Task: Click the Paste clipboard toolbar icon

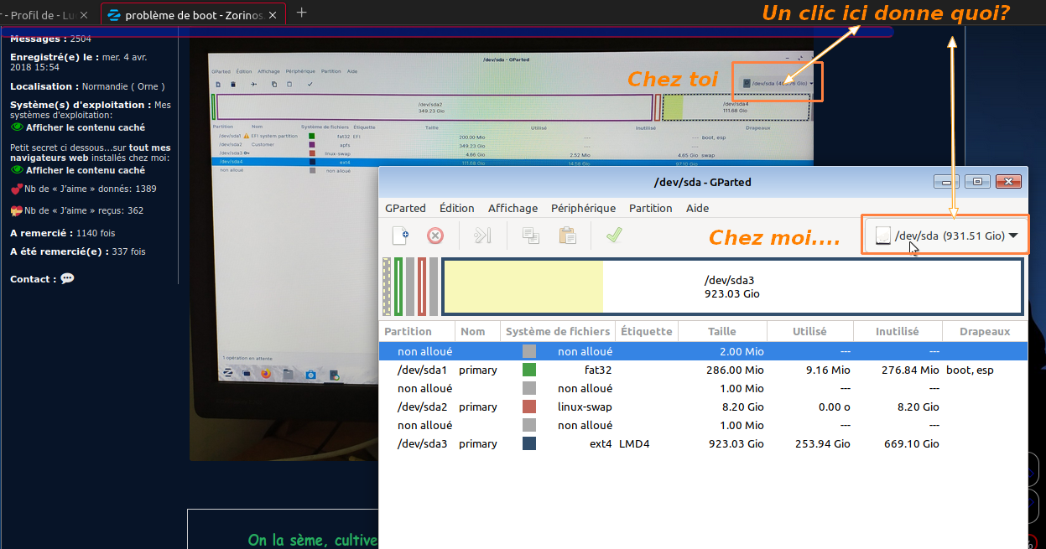Action: click(x=568, y=236)
